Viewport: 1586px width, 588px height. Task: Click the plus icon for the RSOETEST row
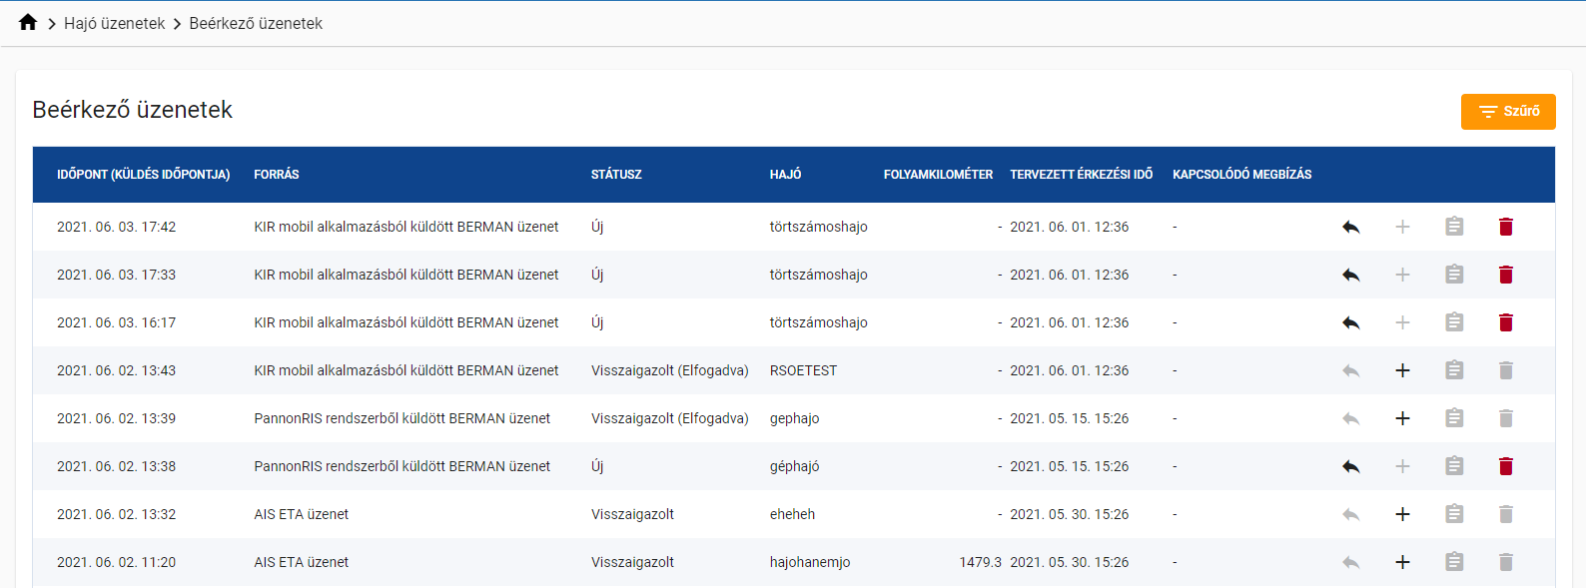coord(1402,370)
